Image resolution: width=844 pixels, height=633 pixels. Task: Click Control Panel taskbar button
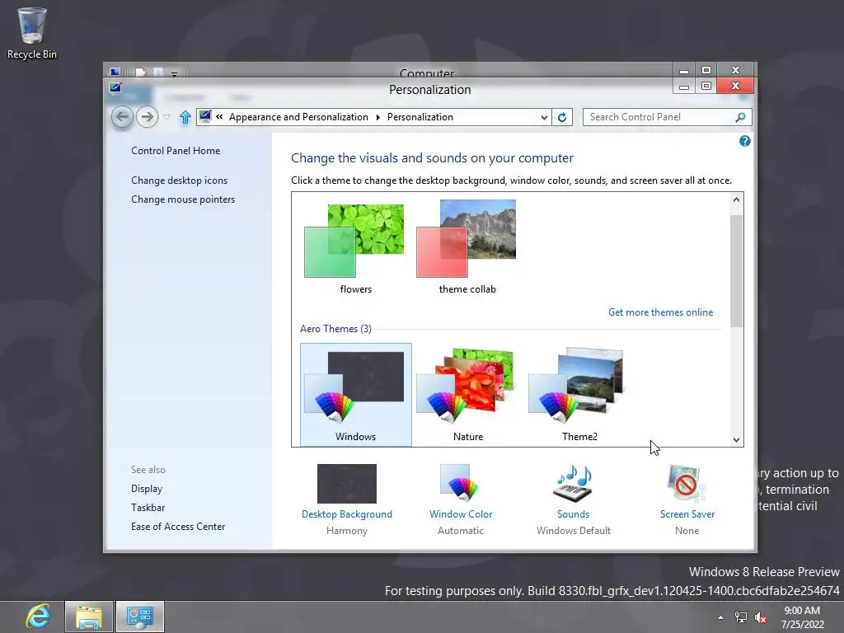(140, 617)
